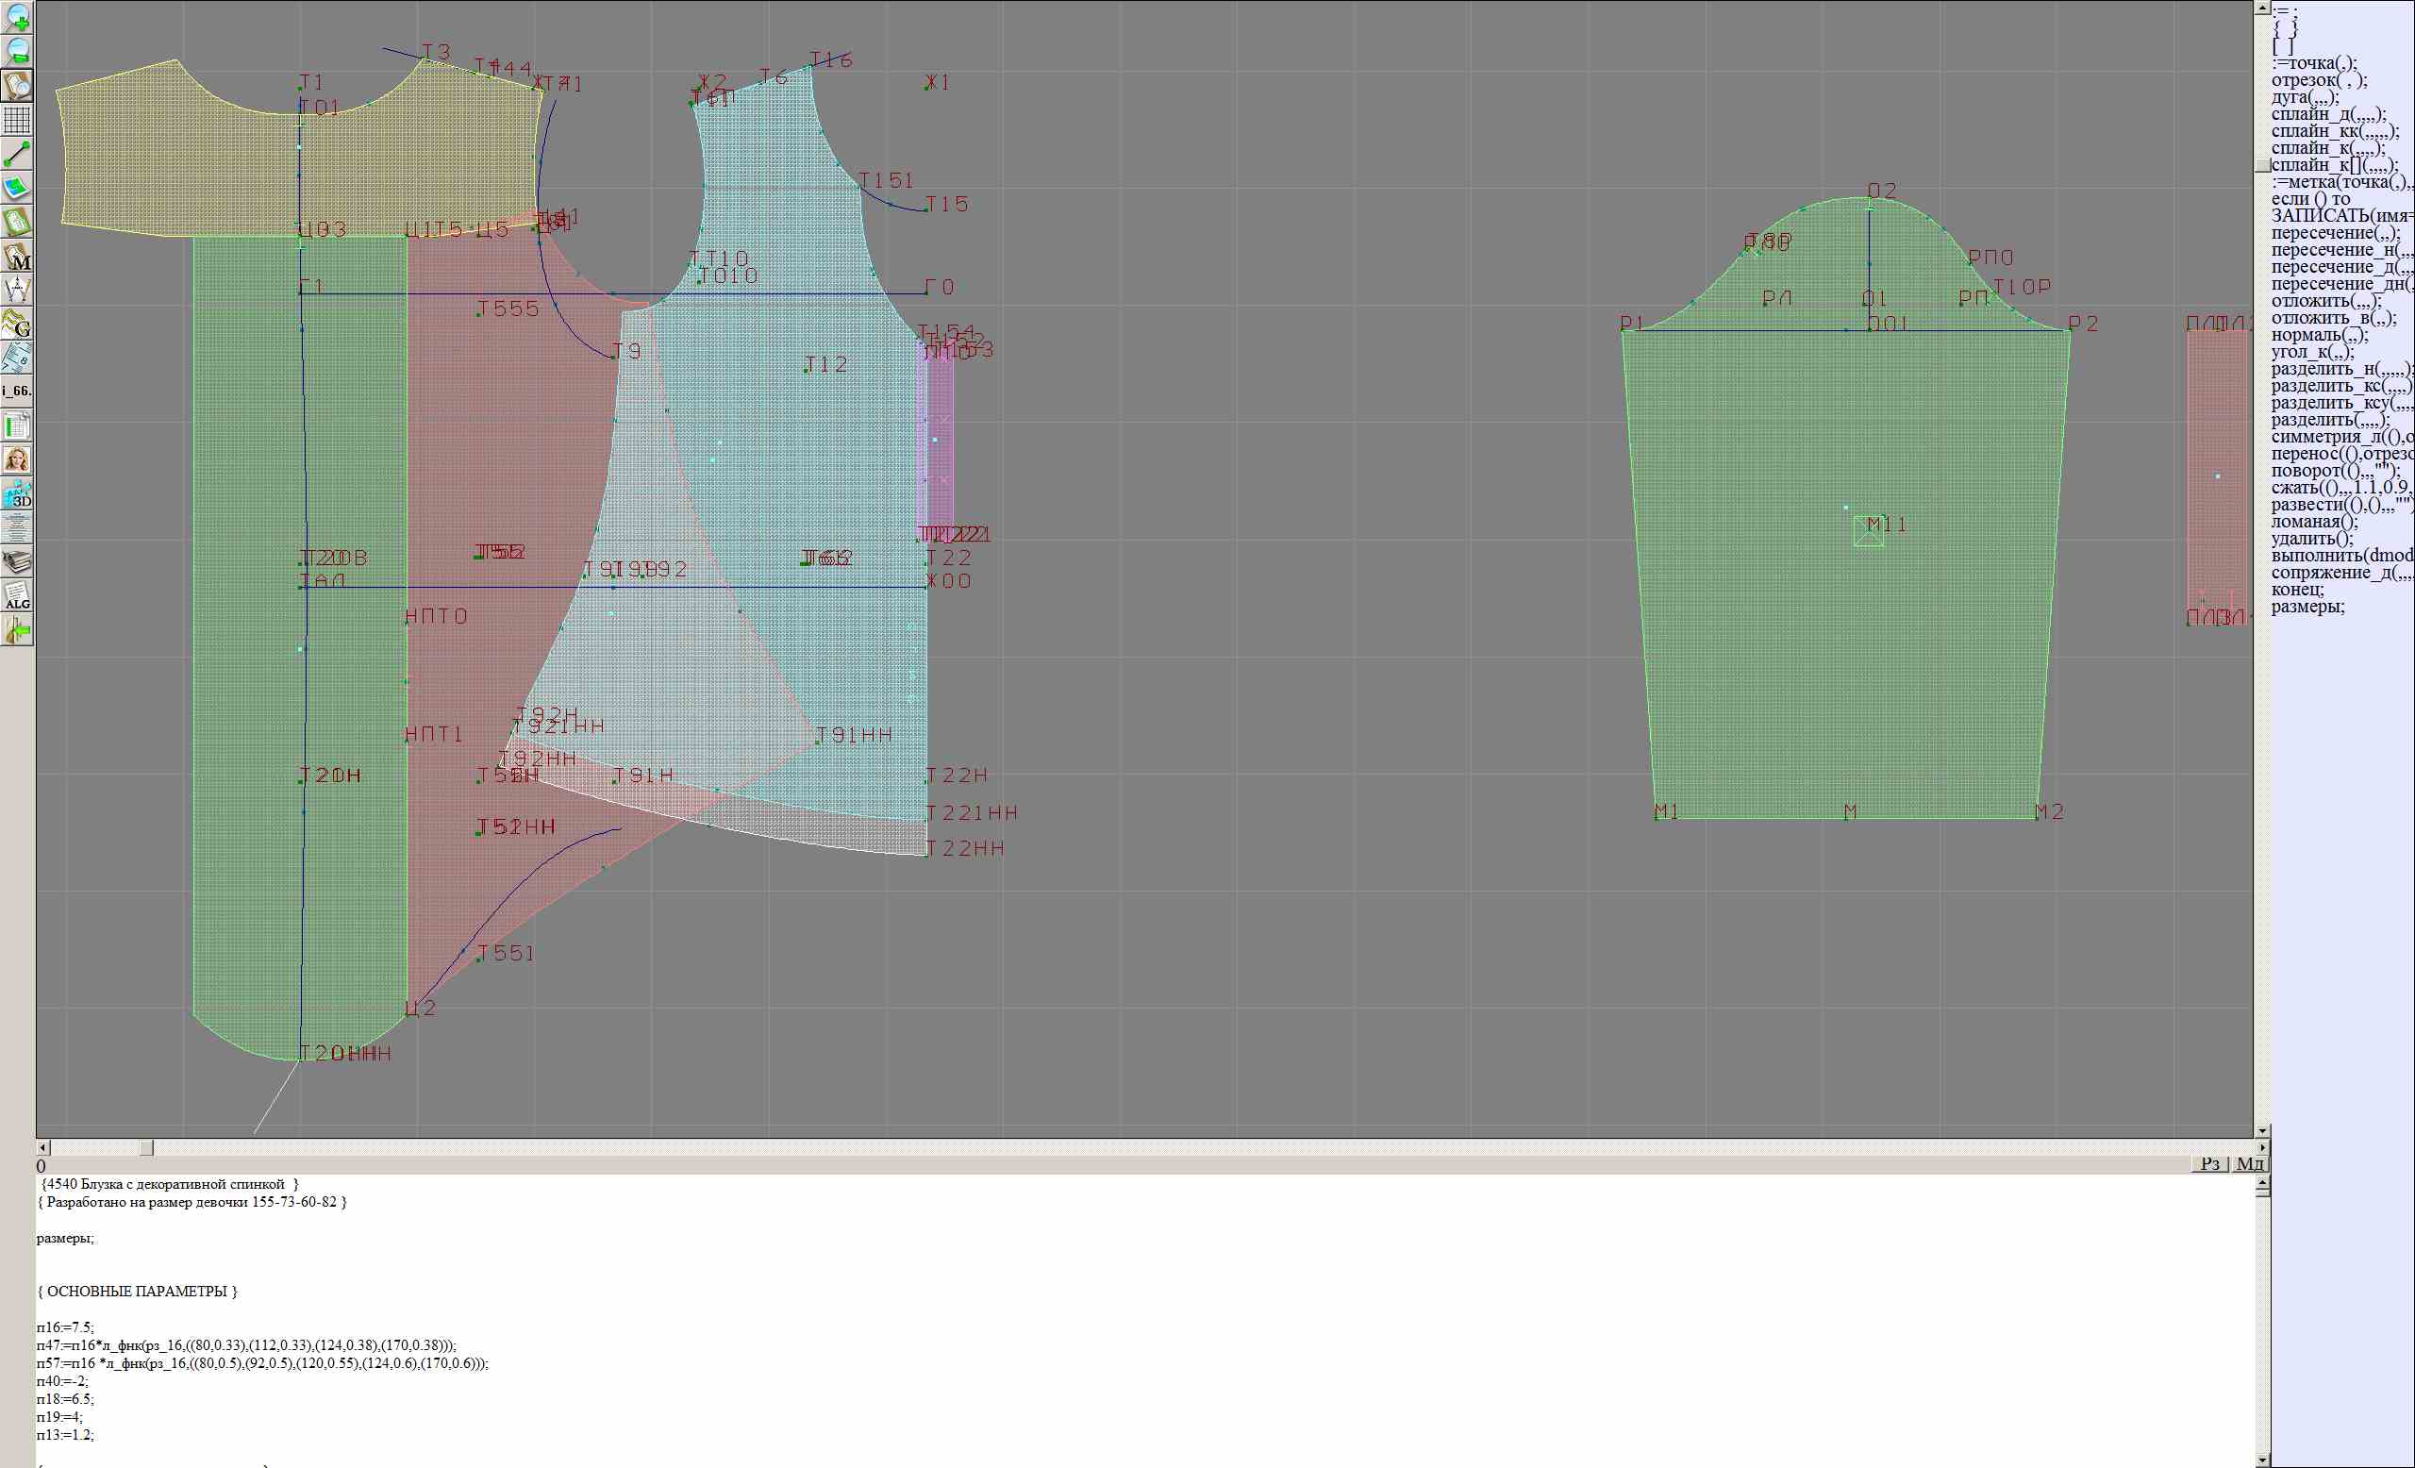
Task: Click canvas vertical scrollbar down arrow
Action: (2262, 1131)
